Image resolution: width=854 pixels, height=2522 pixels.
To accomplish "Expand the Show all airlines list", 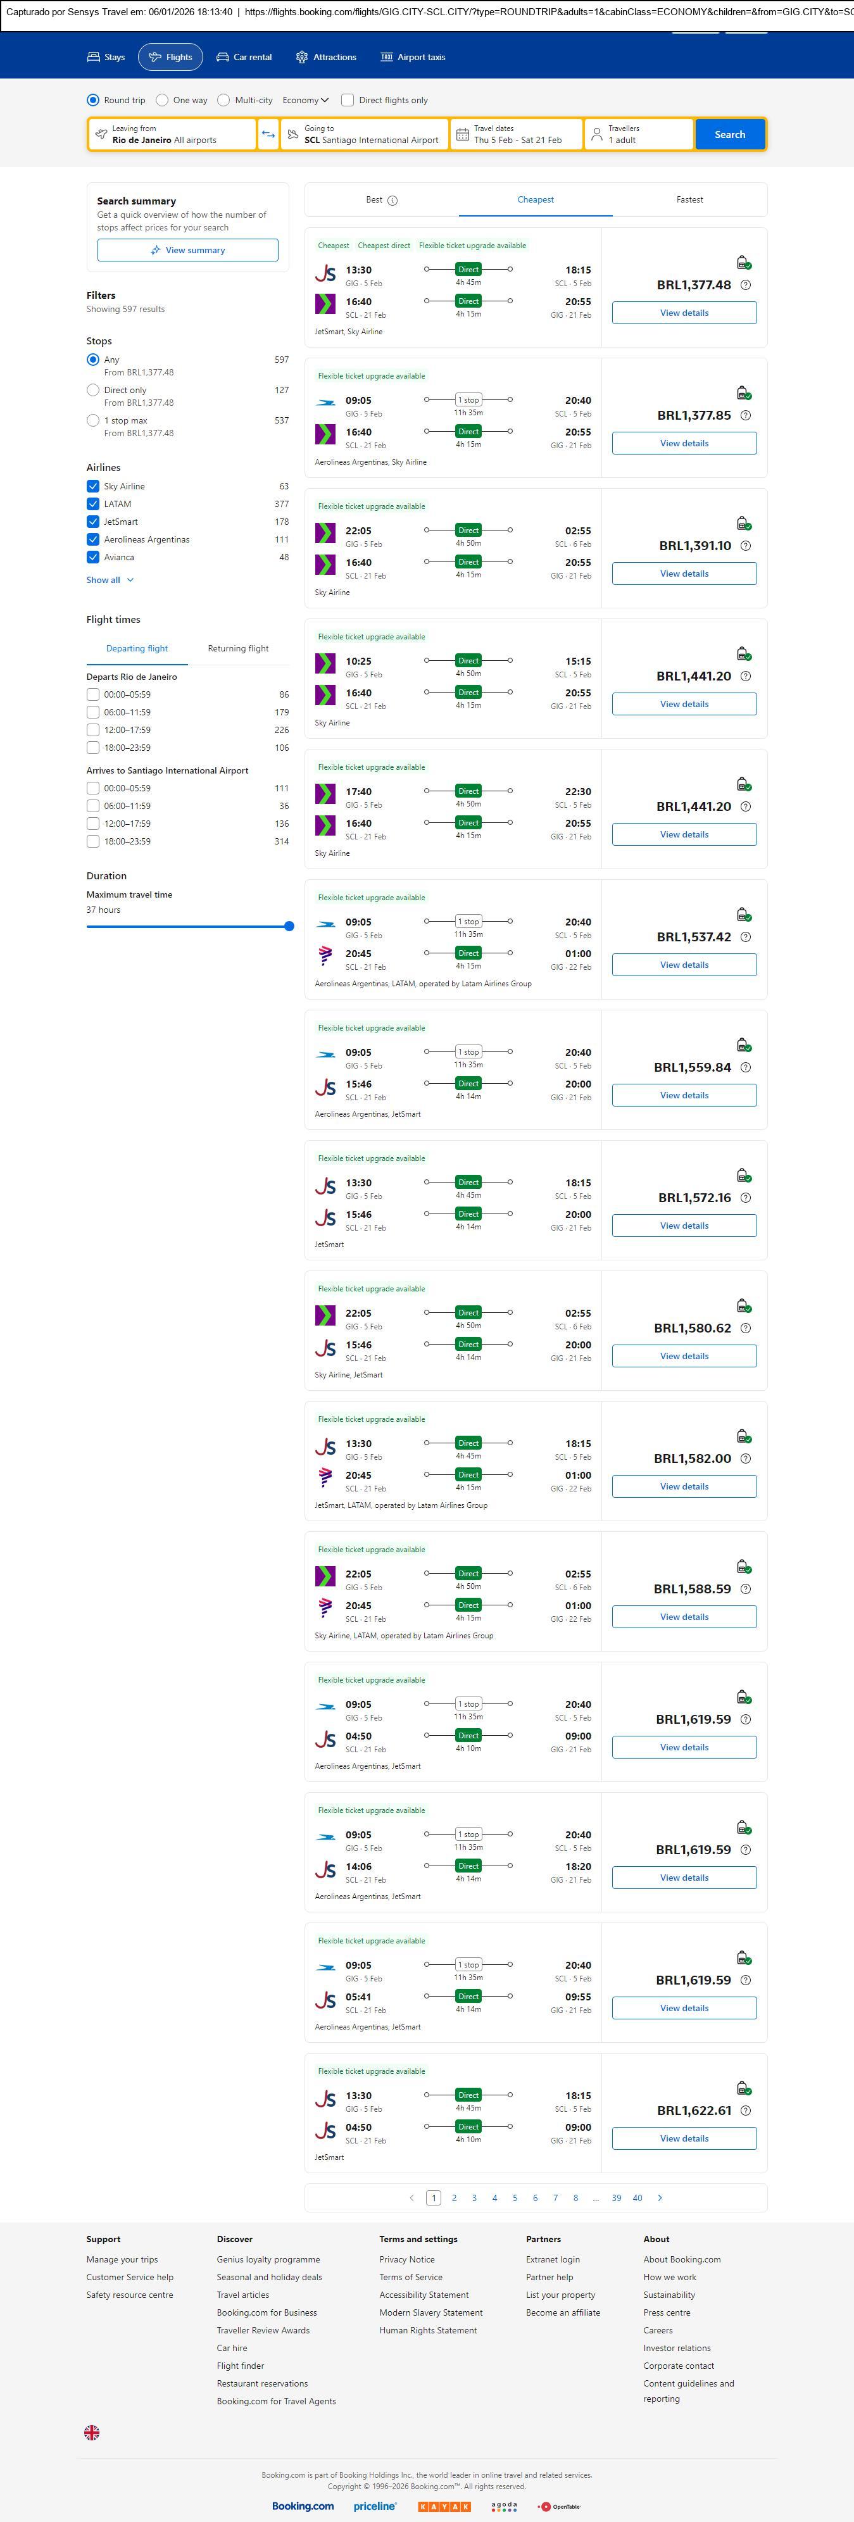I will (110, 580).
